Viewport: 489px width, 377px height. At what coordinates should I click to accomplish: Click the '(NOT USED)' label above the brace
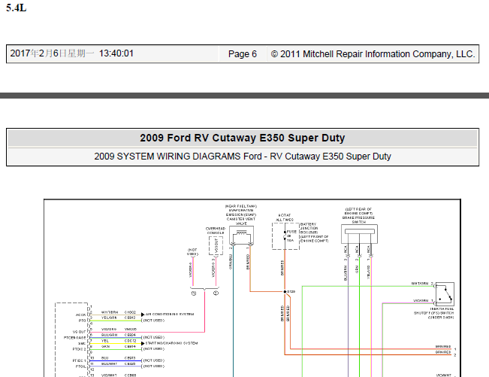click(x=193, y=252)
